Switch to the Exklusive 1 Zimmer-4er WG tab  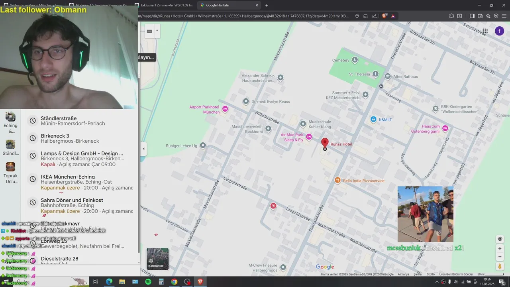pyautogui.click(x=163, y=5)
